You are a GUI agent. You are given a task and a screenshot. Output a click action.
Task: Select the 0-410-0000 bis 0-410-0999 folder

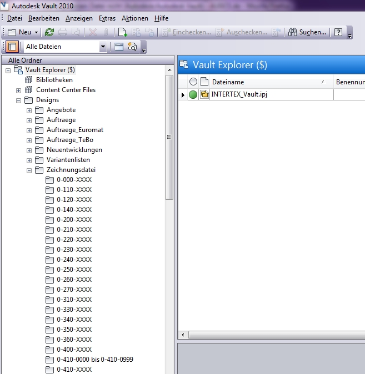(x=95, y=360)
